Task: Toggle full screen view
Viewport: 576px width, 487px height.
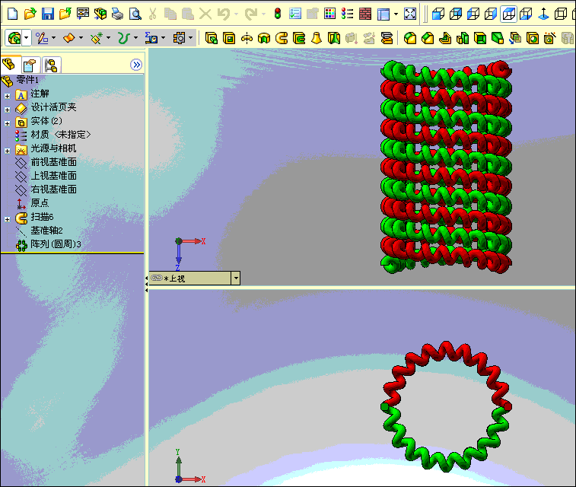Action: pyautogui.click(x=410, y=14)
